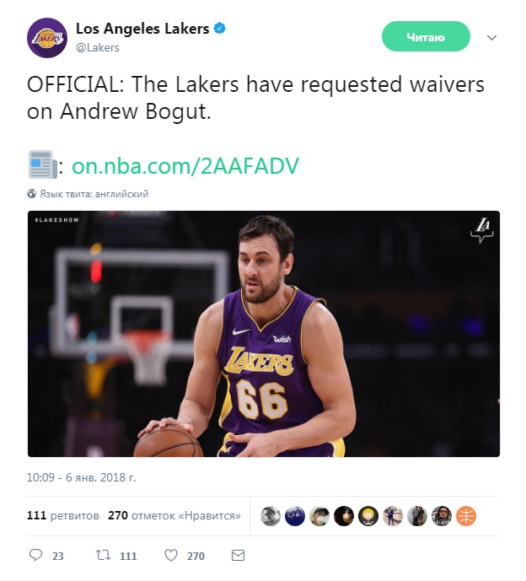The height and width of the screenshot is (581, 526).
Task: Open Los Angeles Lakers profile name
Action: (142, 29)
